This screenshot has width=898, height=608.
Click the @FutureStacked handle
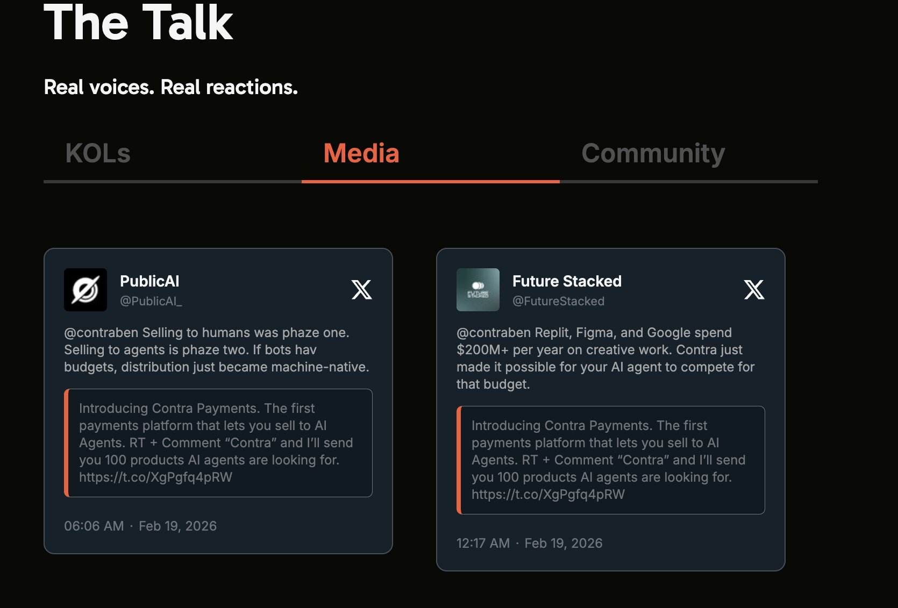point(558,301)
